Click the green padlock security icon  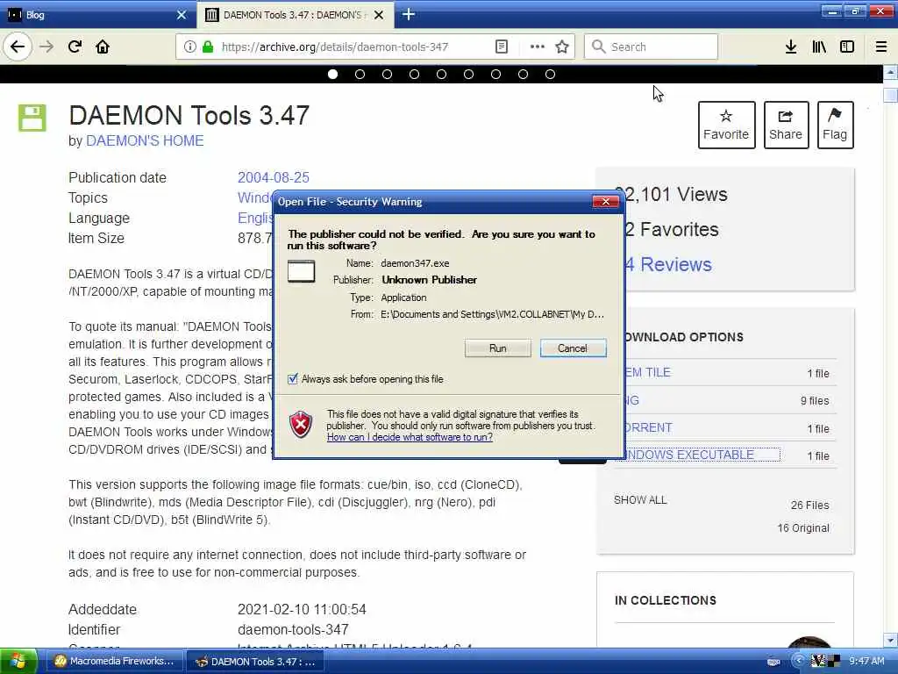pyautogui.click(x=208, y=47)
